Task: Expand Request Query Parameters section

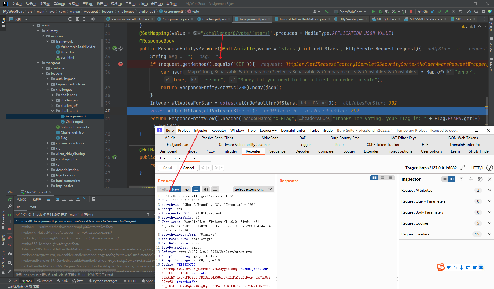Action: 489,201
